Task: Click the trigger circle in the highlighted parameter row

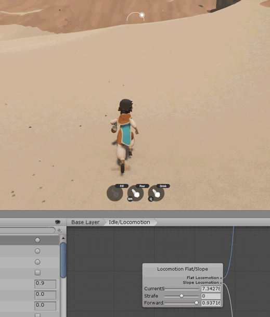Action: [37, 240]
